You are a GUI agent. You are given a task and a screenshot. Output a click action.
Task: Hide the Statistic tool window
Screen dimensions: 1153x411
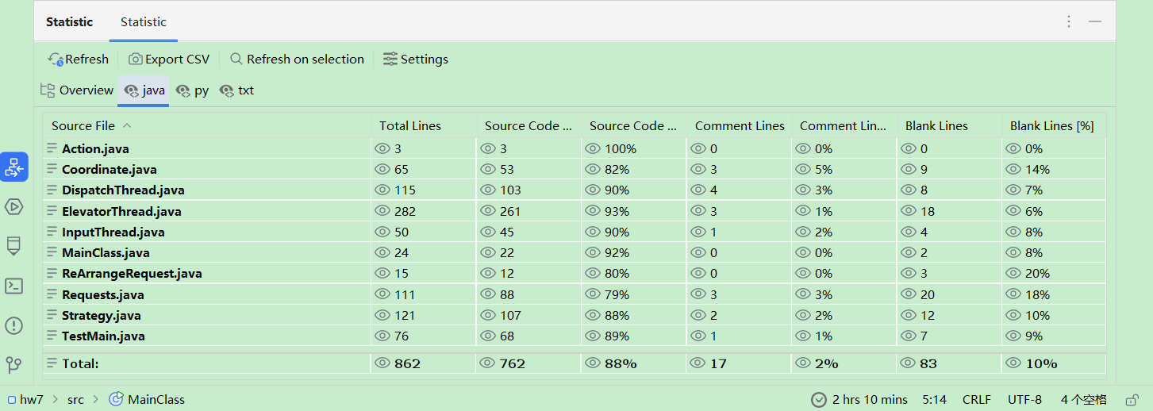1095,21
